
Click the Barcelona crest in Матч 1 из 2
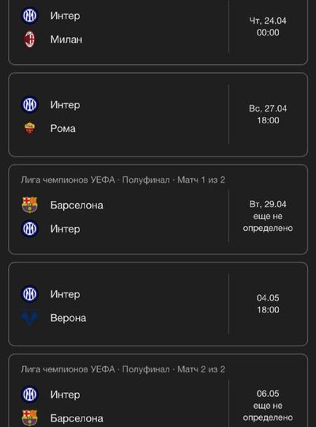click(x=29, y=205)
